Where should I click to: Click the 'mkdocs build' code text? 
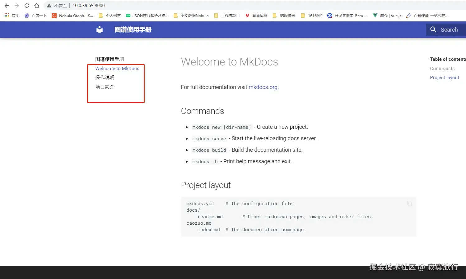click(x=209, y=150)
